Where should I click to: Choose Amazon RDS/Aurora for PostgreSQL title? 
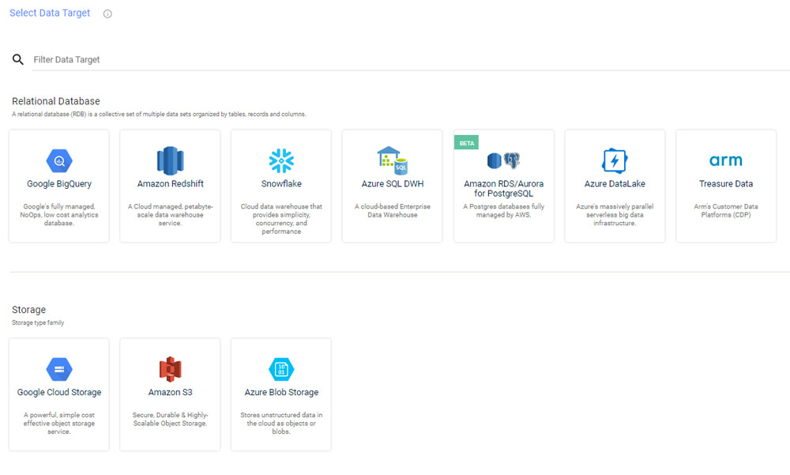coord(504,189)
